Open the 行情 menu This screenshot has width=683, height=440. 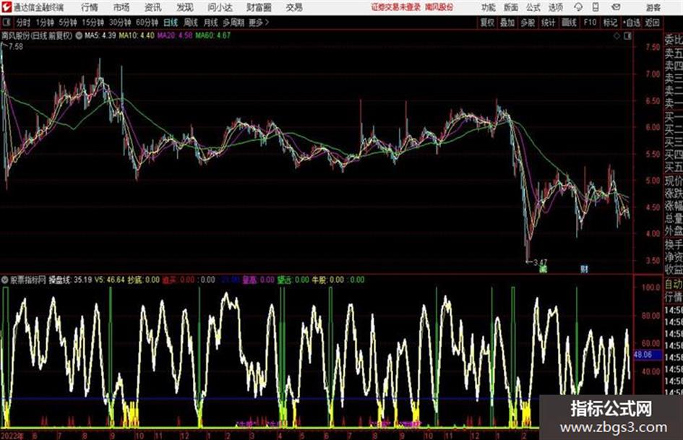tap(90, 7)
